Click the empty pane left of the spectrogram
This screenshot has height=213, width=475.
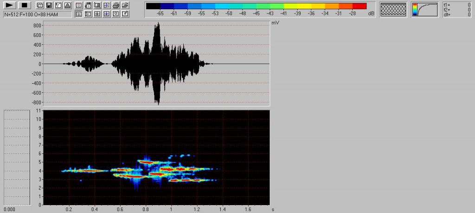click(19, 157)
